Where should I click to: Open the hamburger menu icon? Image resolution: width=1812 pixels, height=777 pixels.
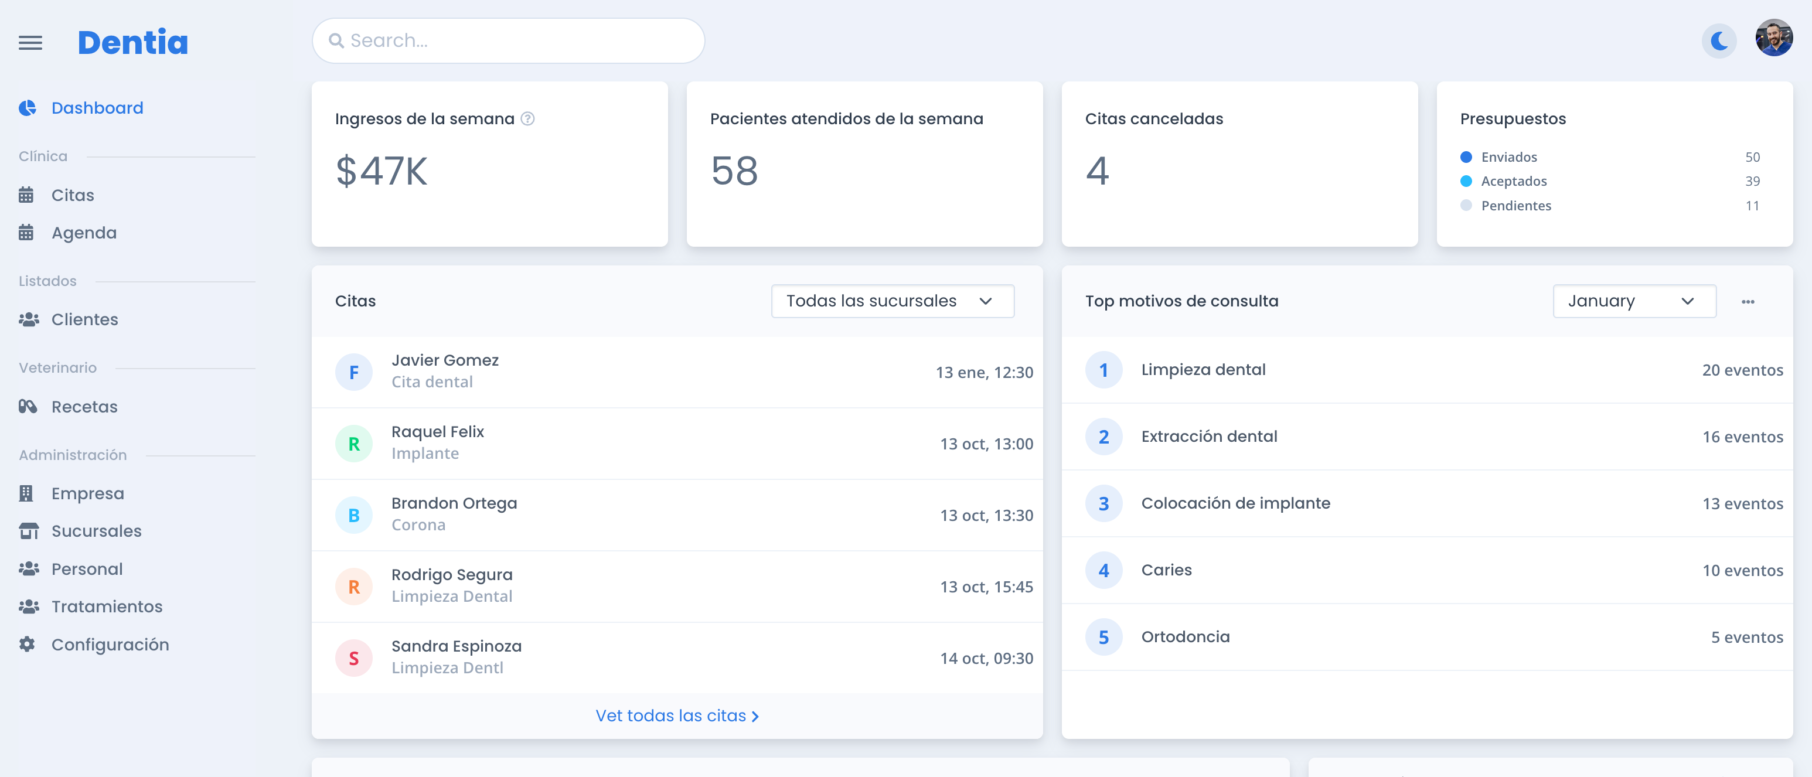pos(30,43)
